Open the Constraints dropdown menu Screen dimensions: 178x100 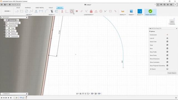[88, 15]
